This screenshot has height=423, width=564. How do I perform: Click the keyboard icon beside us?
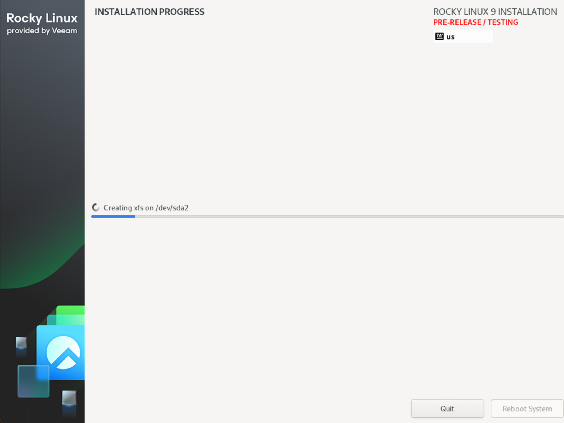click(439, 36)
